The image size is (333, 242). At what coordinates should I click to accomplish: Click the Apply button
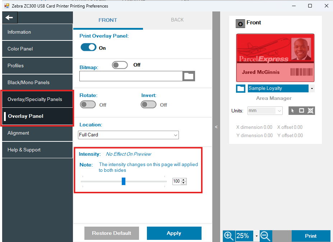(x=174, y=233)
